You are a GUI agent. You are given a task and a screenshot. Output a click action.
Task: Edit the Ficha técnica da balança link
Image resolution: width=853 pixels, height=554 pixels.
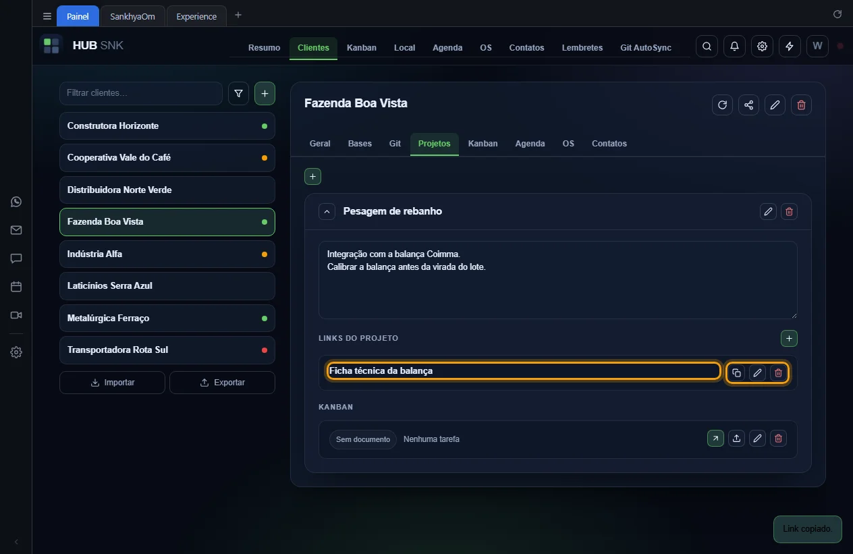point(758,372)
